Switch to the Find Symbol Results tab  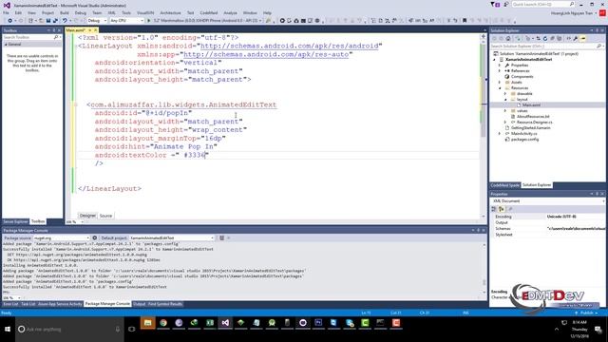point(164,304)
